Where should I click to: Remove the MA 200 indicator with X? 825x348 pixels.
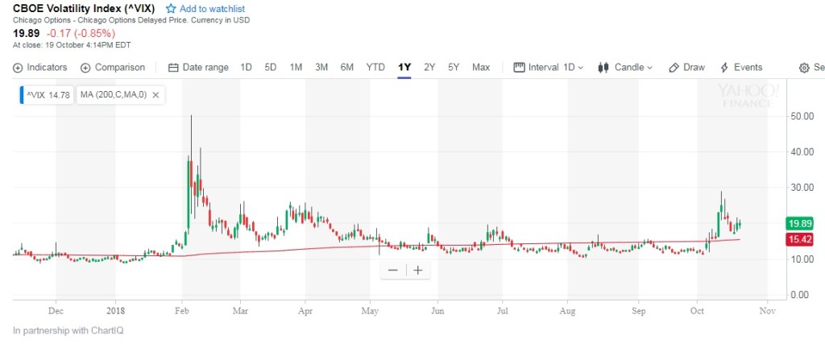[155, 95]
